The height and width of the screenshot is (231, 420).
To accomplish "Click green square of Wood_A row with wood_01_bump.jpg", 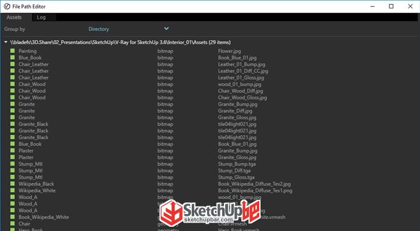I will (12, 197).
